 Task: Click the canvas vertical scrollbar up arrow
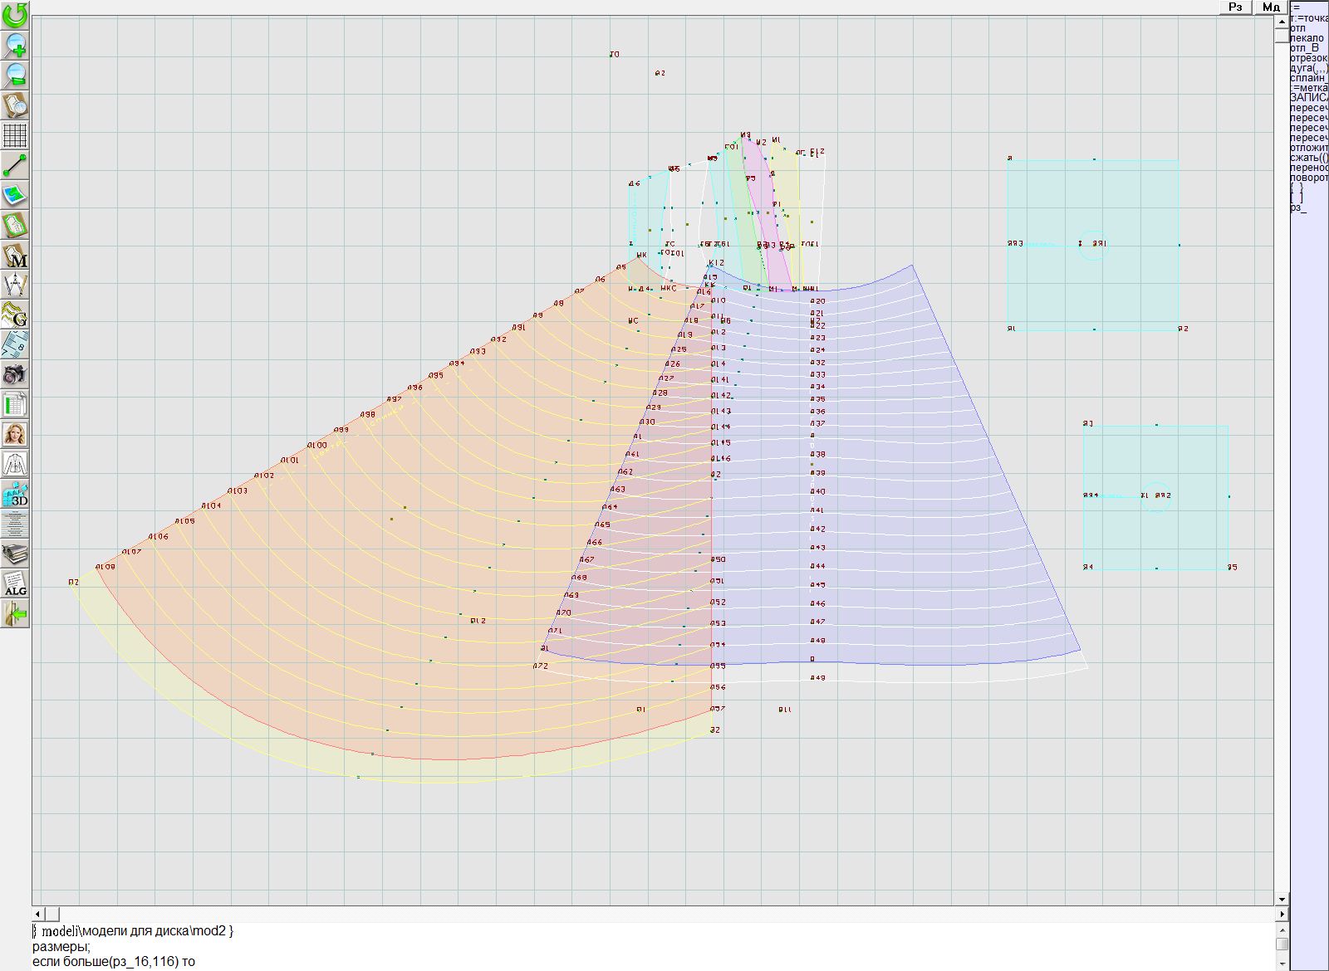point(1282,20)
